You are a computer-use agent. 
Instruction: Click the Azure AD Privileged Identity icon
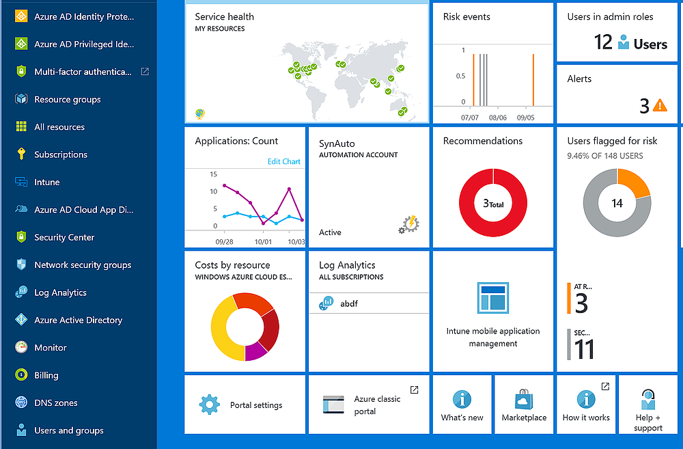(x=21, y=44)
